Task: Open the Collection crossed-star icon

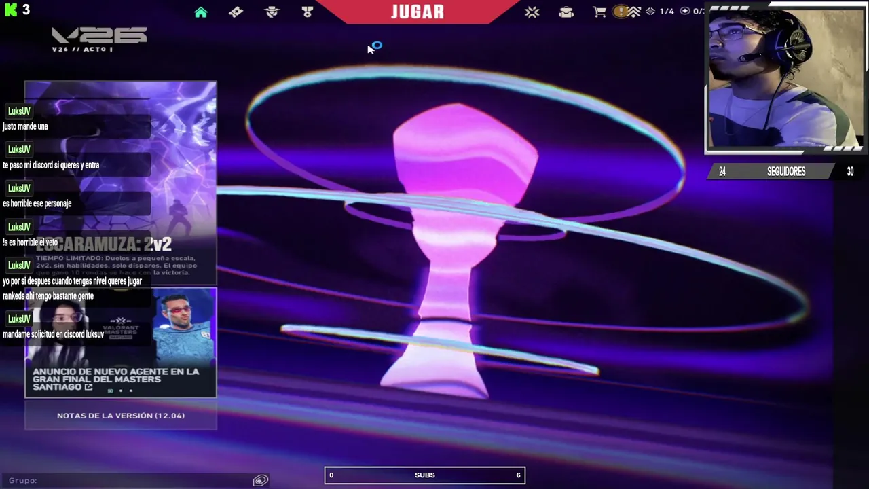Action: (x=532, y=12)
